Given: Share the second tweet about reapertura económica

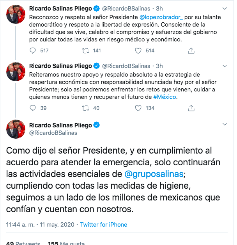Looking at the screenshot, I should (191, 108).
